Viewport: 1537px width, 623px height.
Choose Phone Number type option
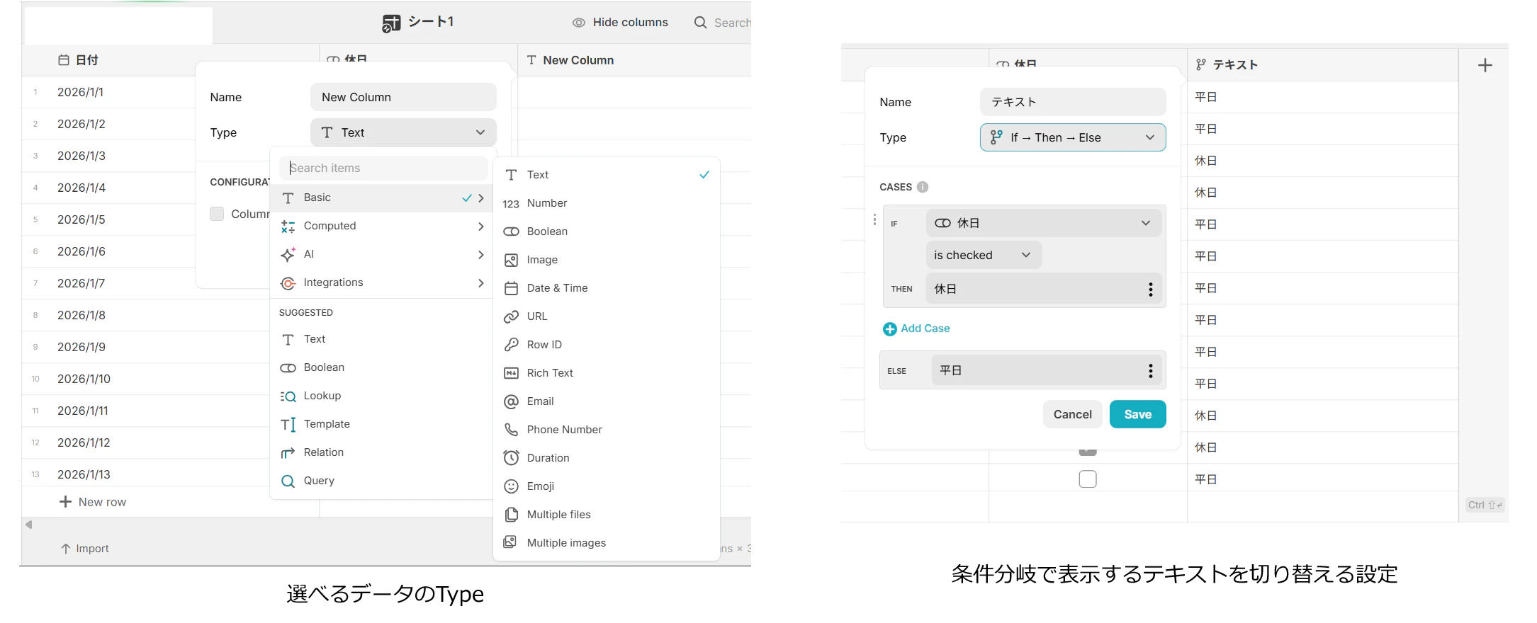click(x=606, y=430)
